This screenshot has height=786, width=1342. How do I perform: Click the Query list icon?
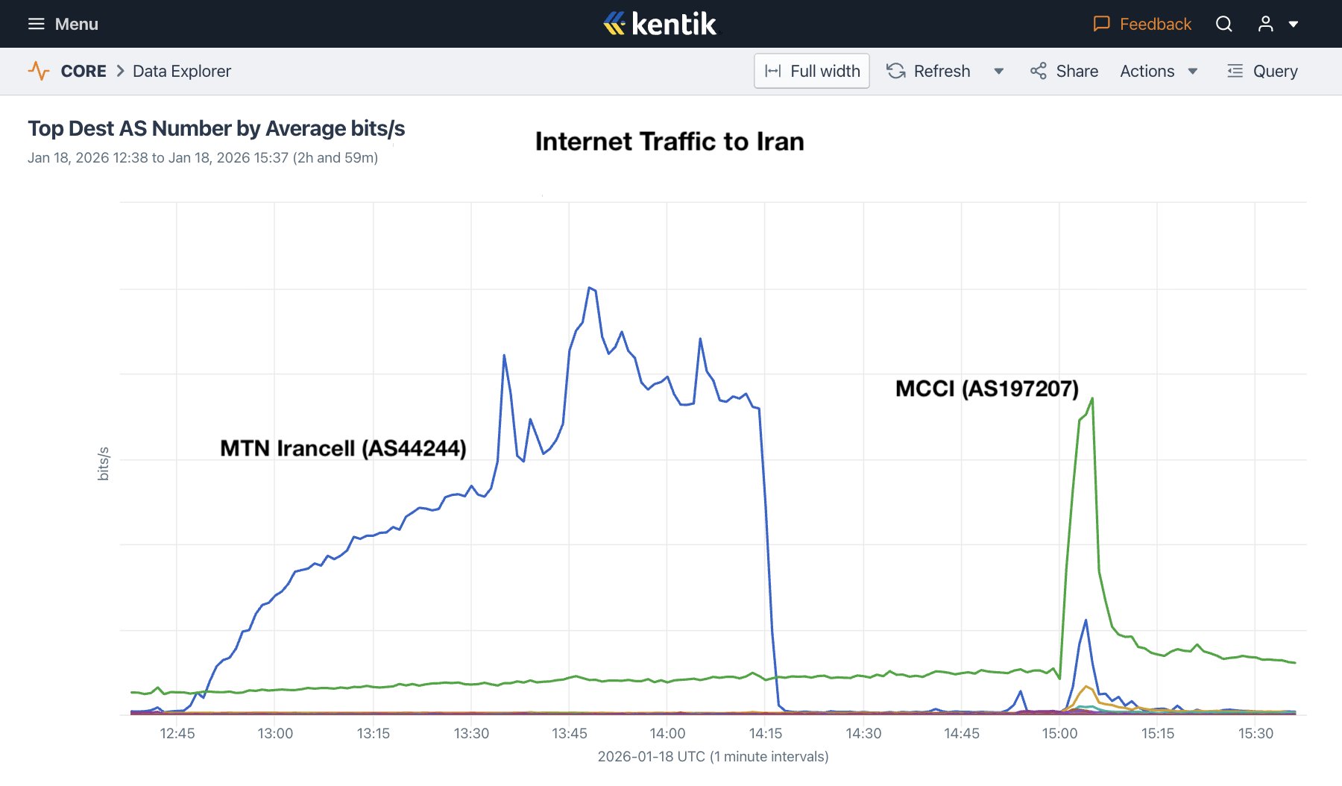(1235, 71)
